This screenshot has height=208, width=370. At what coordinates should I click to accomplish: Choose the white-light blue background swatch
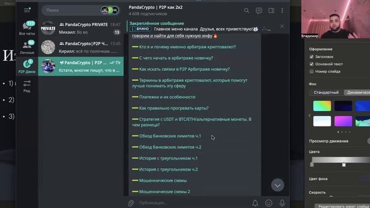click(x=322, y=121)
